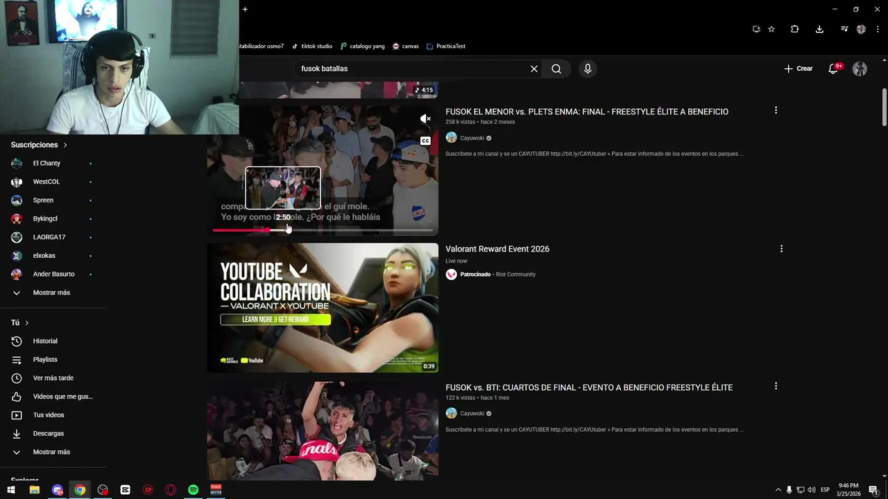Open Chrome media controls icon
This screenshot has height=499, width=888.
(844, 29)
